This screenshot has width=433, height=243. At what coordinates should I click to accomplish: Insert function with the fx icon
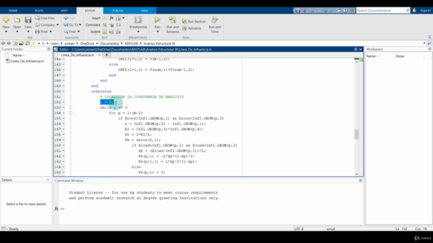click(x=111, y=18)
